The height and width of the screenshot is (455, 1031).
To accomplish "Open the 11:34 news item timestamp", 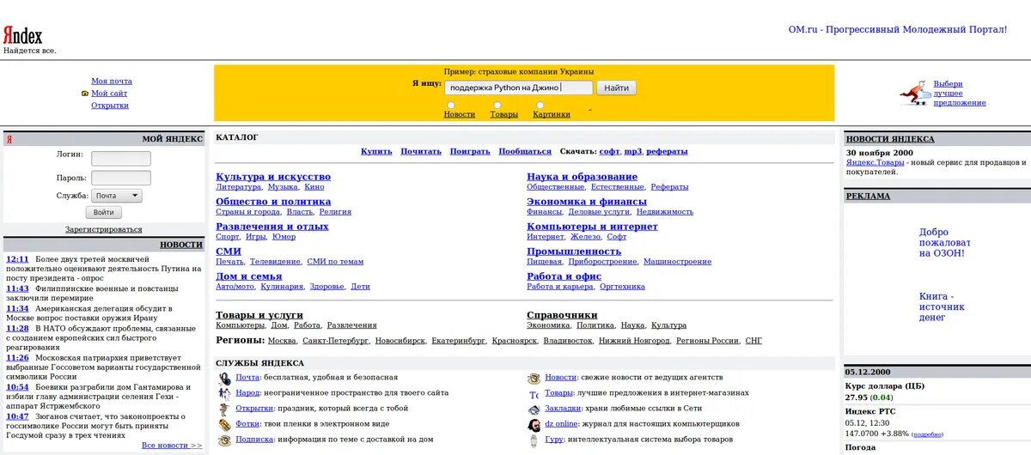I will [x=17, y=308].
